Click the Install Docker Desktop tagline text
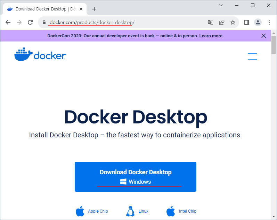Screen dimensions: 277x220 coord(135,135)
